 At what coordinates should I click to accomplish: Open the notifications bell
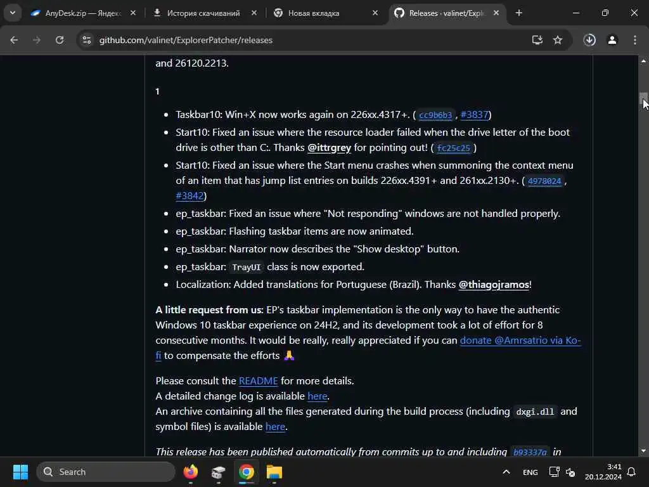(x=632, y=472)
